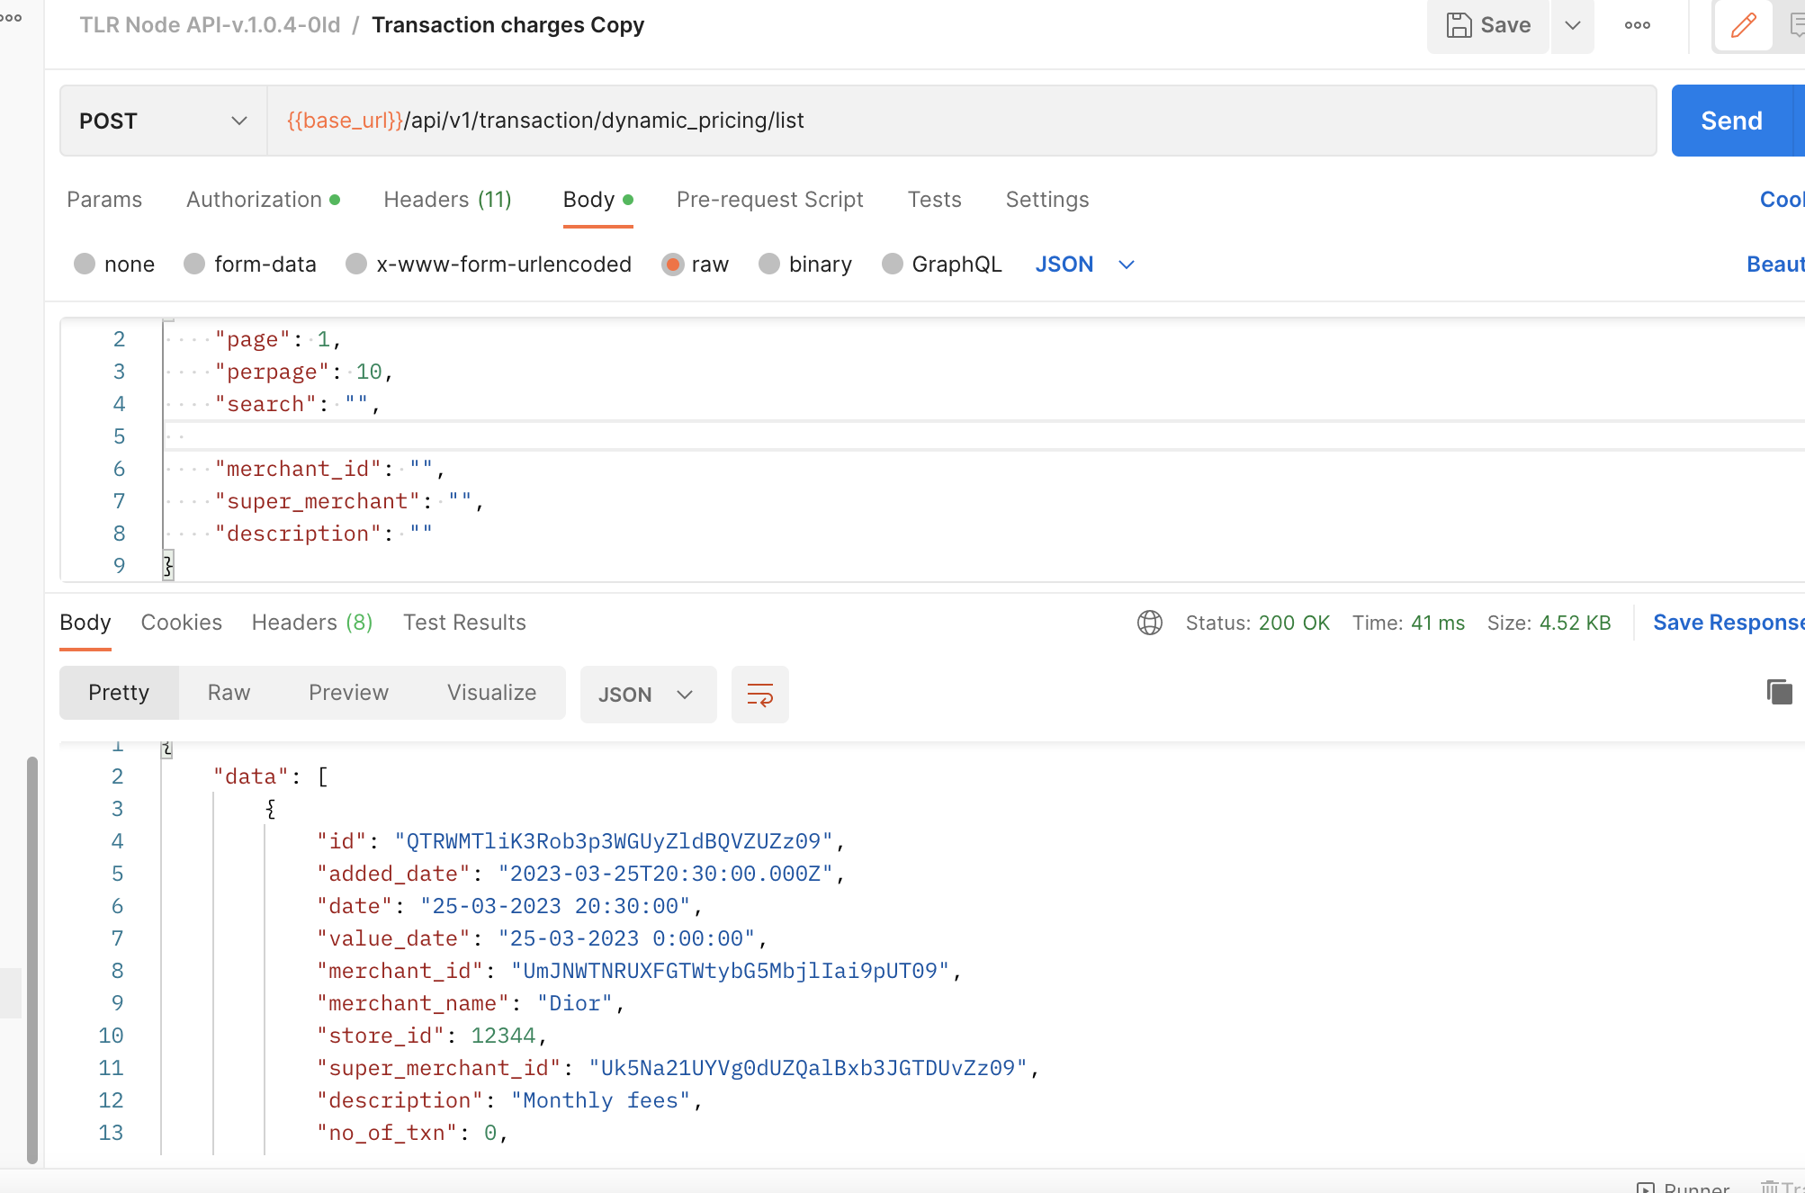
Task: Toggle the wrap lines icon
Action: pos(760,695)
